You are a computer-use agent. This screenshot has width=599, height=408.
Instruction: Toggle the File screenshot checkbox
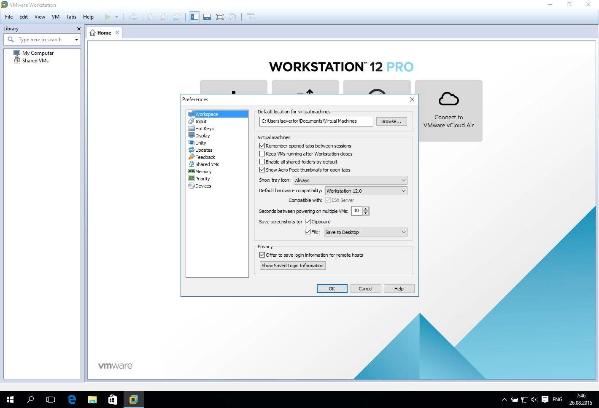pos(308,232)
